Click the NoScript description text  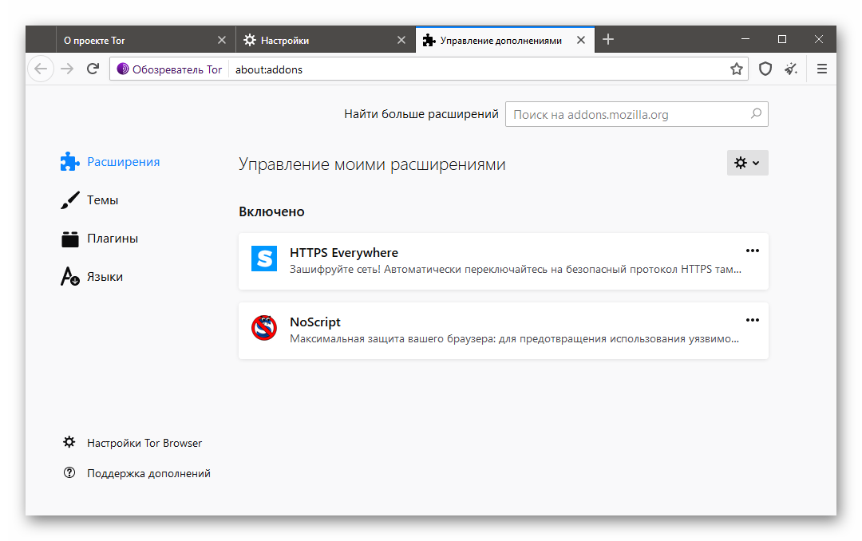pyautogui.click(x=514, y=338)
